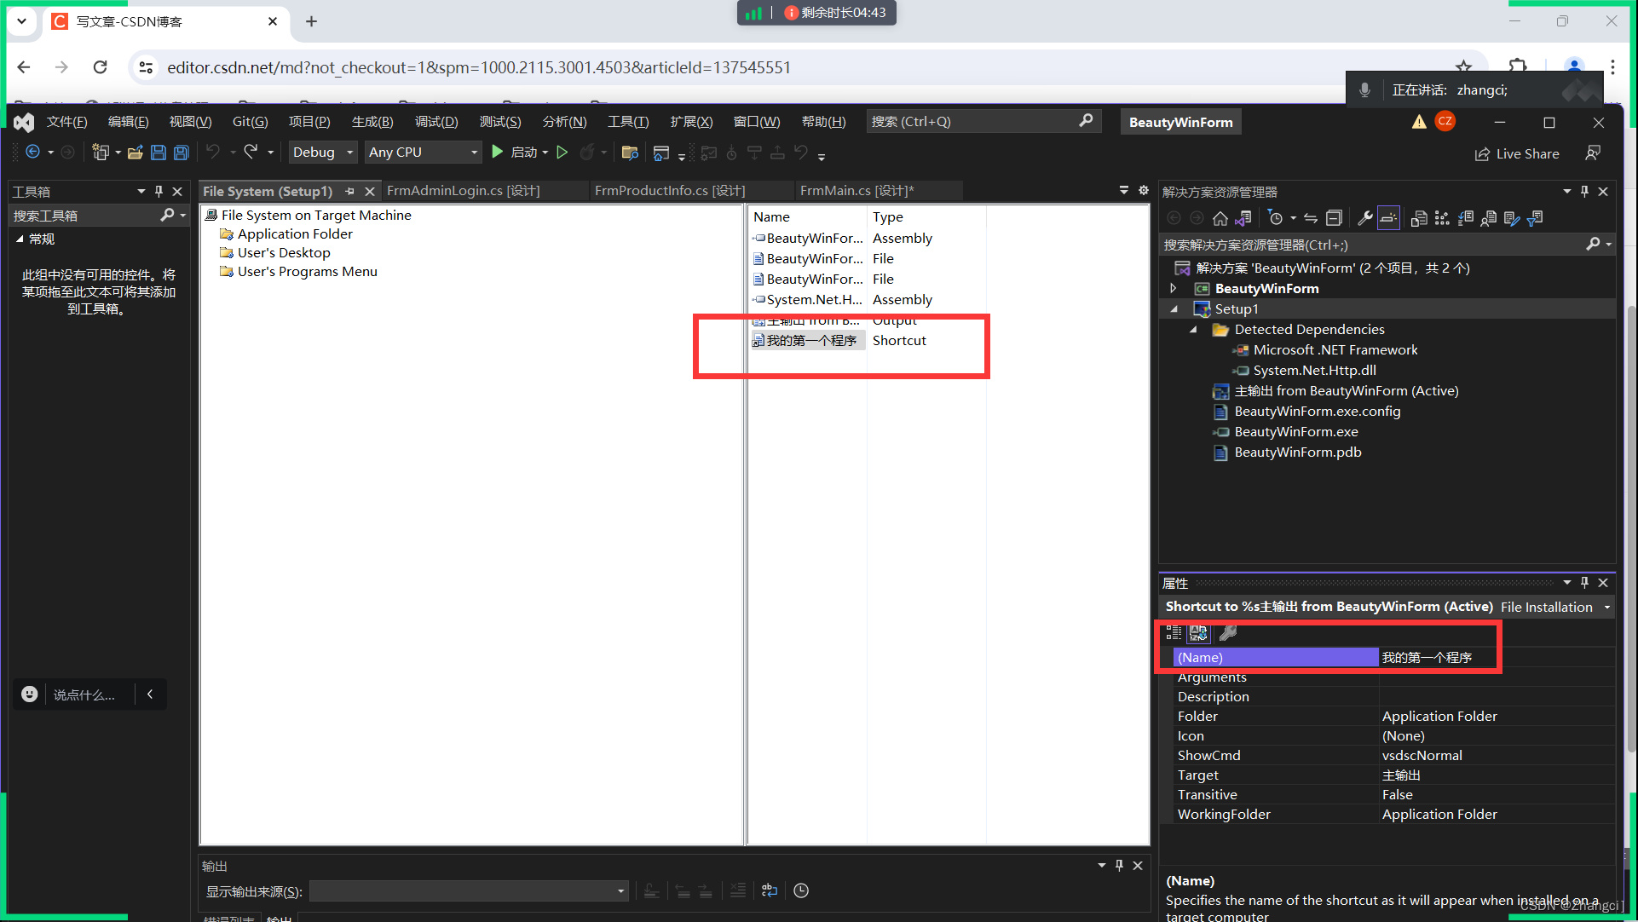Collapse all items in Solution Explorer

click(x=1334, y=218)
